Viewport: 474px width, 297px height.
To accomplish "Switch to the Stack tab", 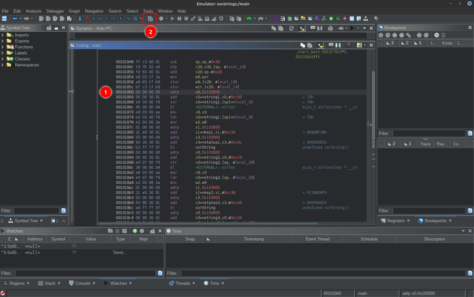I will coord(50,283).
